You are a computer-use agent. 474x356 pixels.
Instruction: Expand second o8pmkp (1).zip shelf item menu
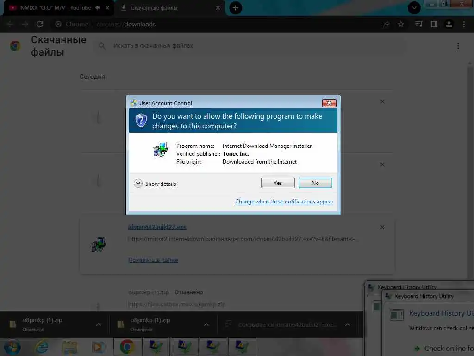click(206, 324)
